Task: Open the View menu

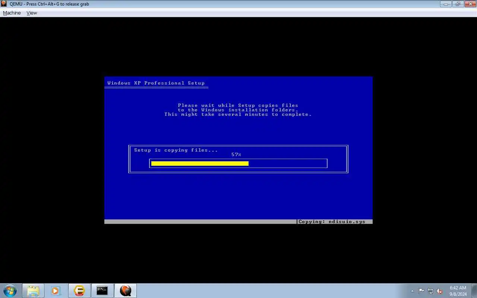Action: point(32,13)
